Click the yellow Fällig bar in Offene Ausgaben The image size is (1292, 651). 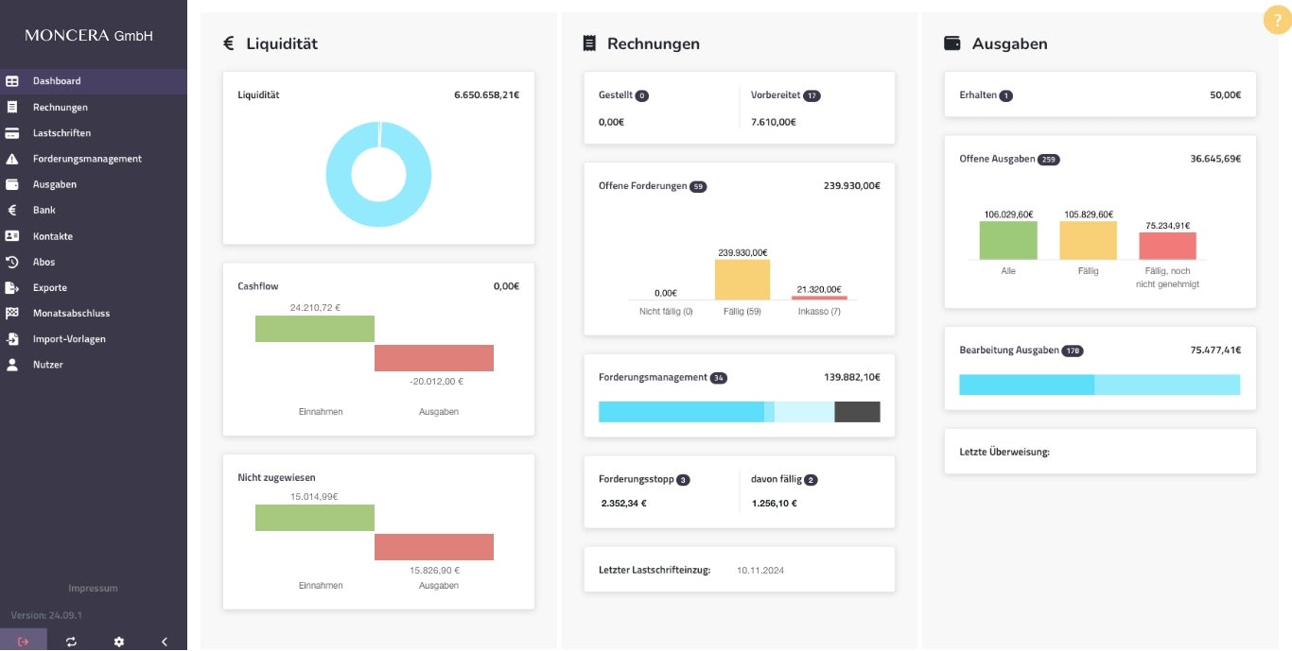coord(1088,240)
